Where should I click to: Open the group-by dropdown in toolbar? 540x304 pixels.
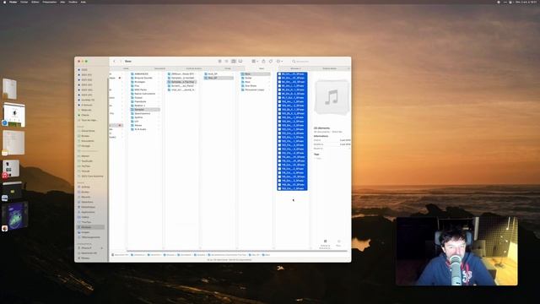(x=255, y=62)
